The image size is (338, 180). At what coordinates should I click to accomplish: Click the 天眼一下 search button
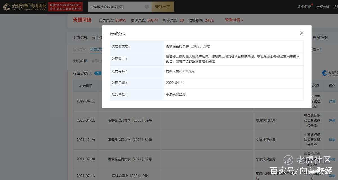[x=163, y=7]
